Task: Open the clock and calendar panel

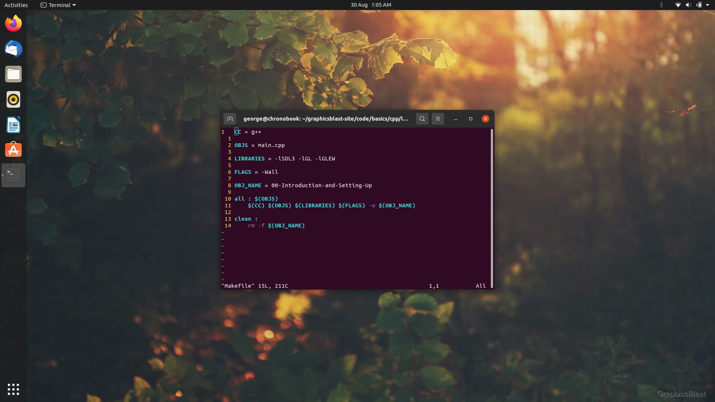Action: 371,5
